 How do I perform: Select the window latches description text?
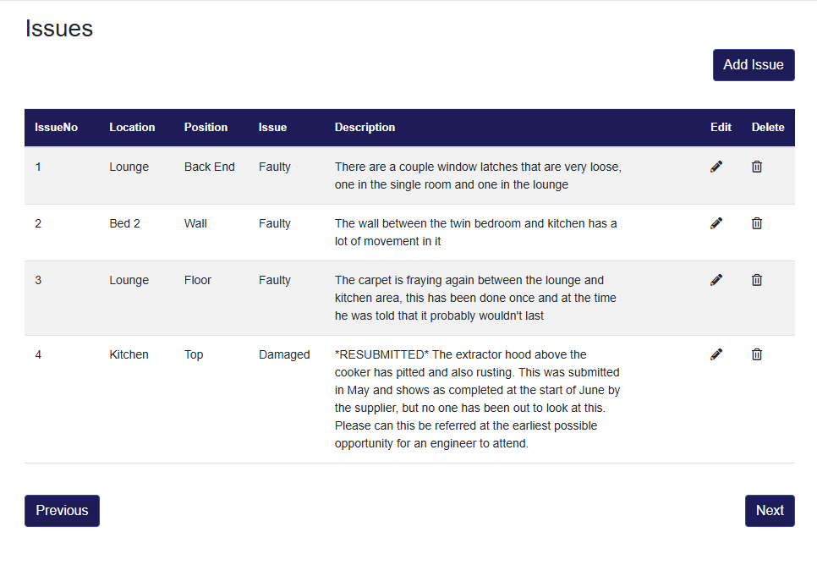pyautogui.click(x=477, y=176)
